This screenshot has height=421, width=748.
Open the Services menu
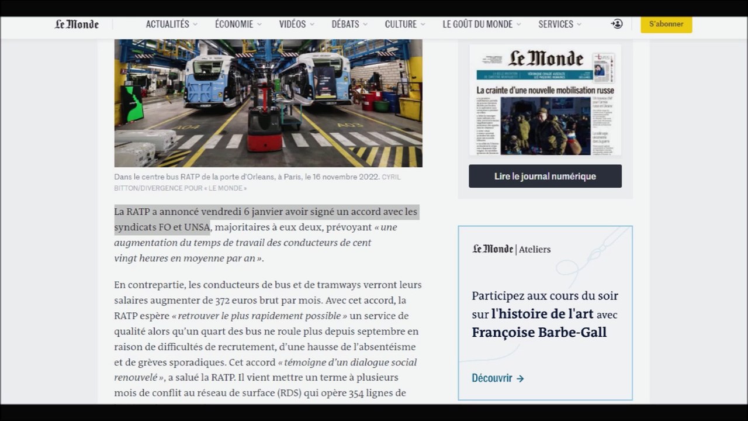(x=560, y=25)
